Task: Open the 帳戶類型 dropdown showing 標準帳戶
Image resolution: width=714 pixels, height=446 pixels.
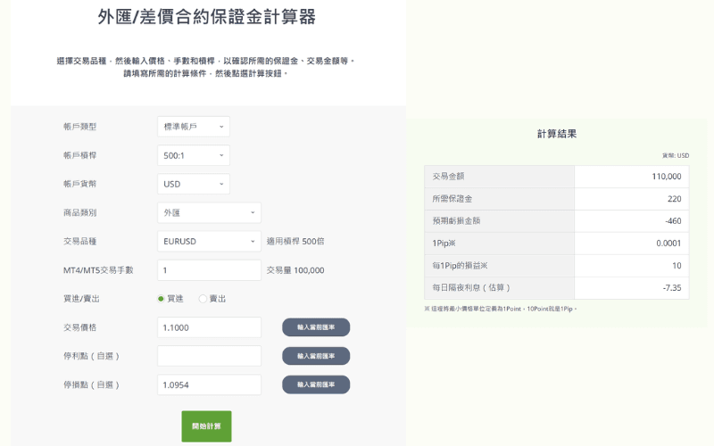Action: (x=193, y=127)
